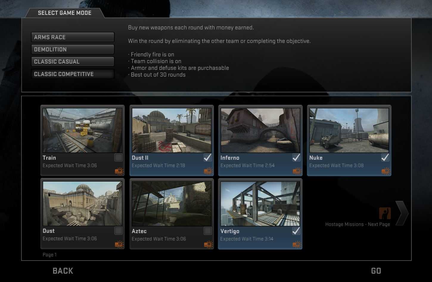Click the bomb icon on Dust II card
The height and width of the screenshot is (282, 432).
click(208, 171)
